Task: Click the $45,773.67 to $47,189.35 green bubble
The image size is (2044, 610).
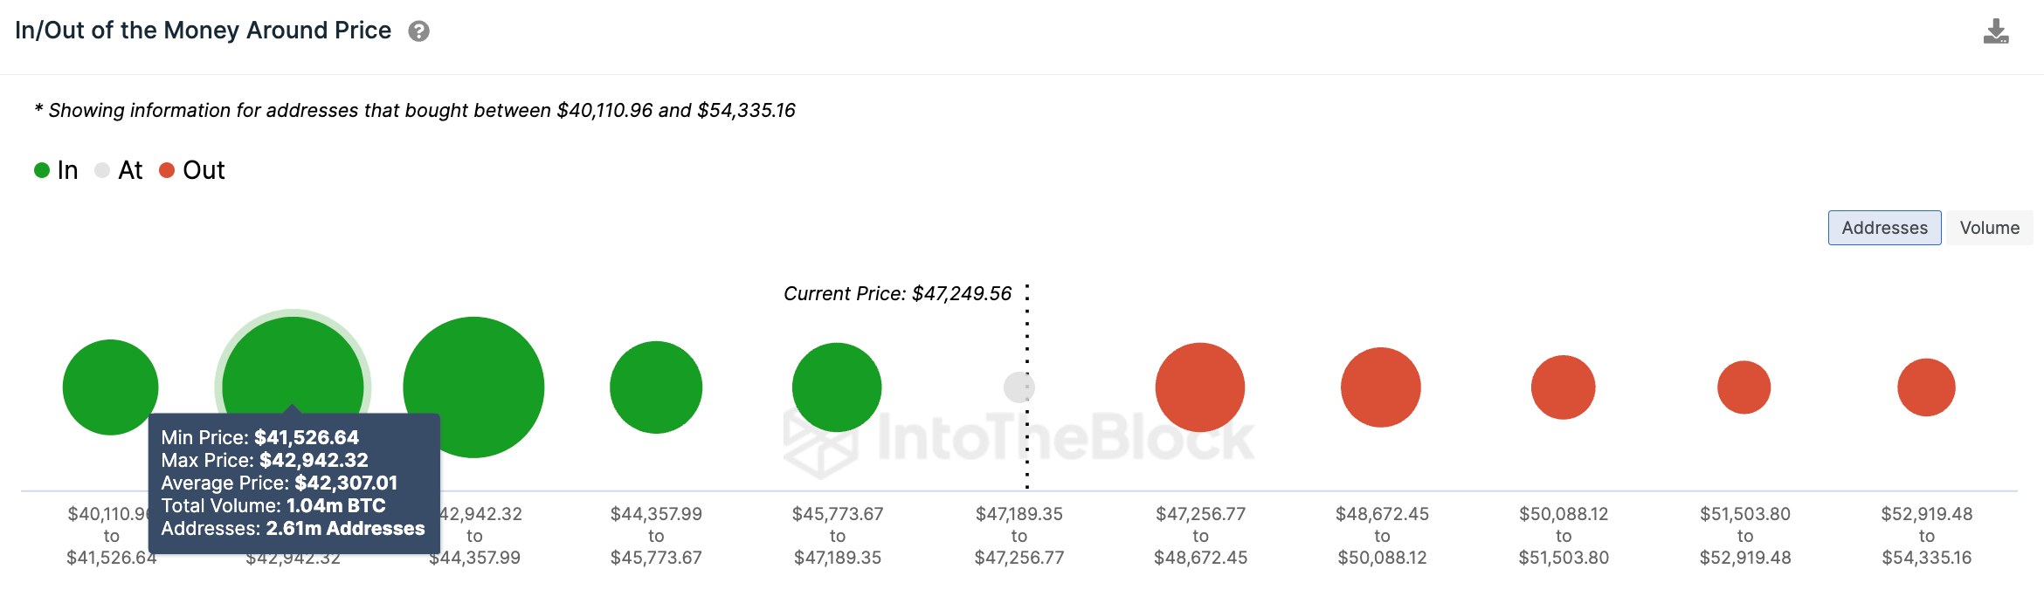Action: pyautogui.click(x=837, y=387)
